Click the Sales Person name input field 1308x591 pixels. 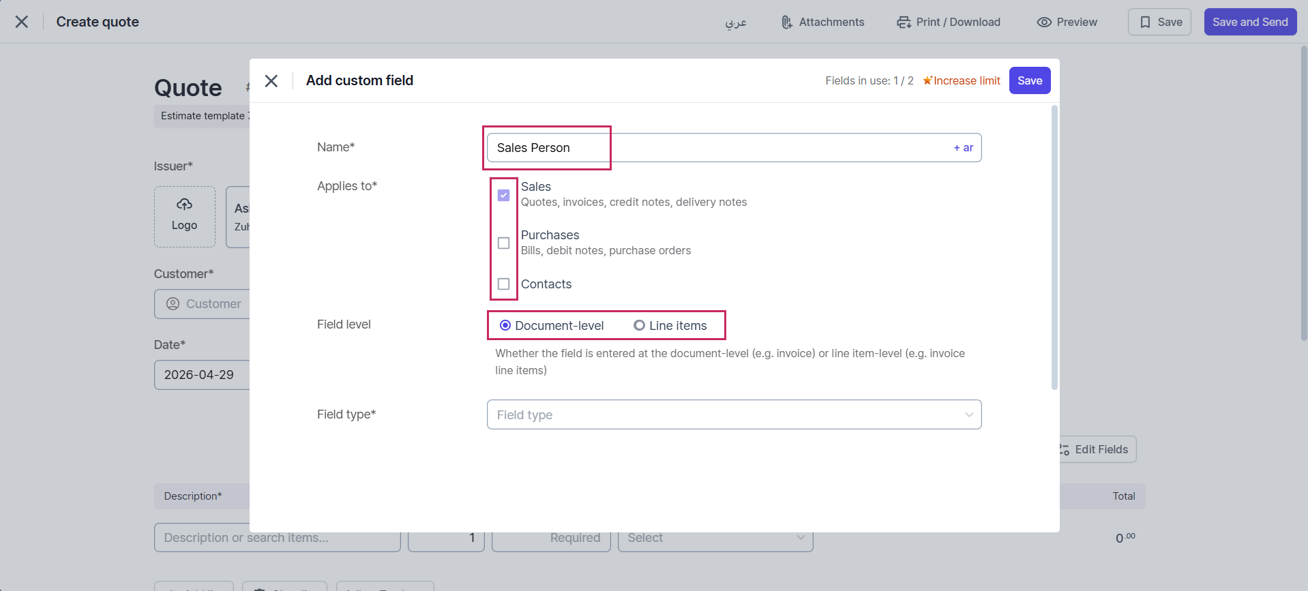click(x=716, y=148)
